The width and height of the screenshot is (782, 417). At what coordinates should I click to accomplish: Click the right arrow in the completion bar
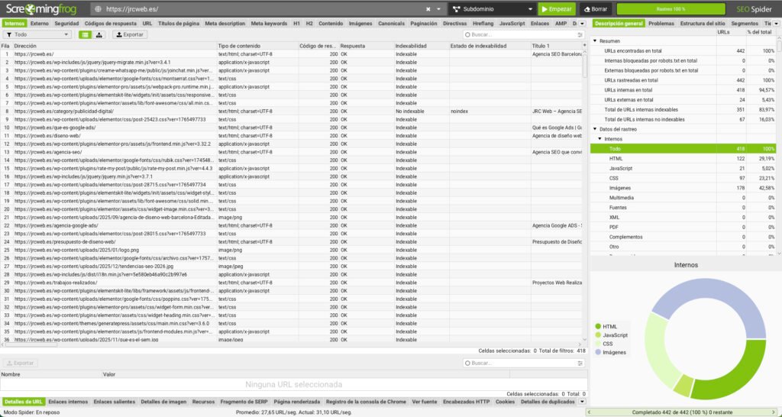point(774,412)
